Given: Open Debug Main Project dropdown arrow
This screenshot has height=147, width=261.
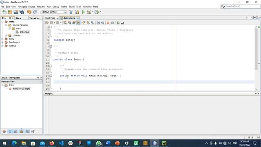Looking at the screenshot, I should coord(93,12).
